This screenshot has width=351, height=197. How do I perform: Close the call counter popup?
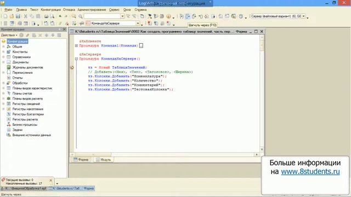click(51, 180)
